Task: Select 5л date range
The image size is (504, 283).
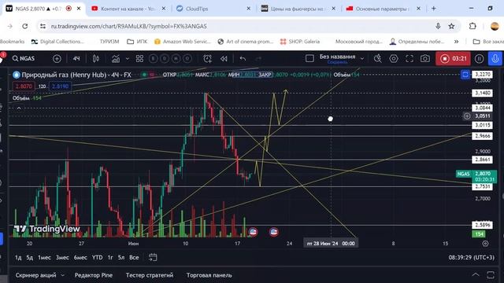Action: 121,257
